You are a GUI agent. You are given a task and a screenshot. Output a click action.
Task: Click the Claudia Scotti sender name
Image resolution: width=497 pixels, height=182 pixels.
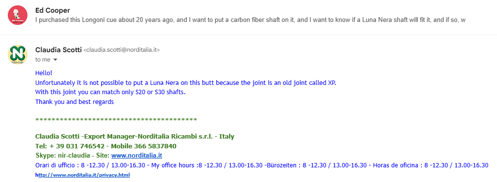point(58,50)
